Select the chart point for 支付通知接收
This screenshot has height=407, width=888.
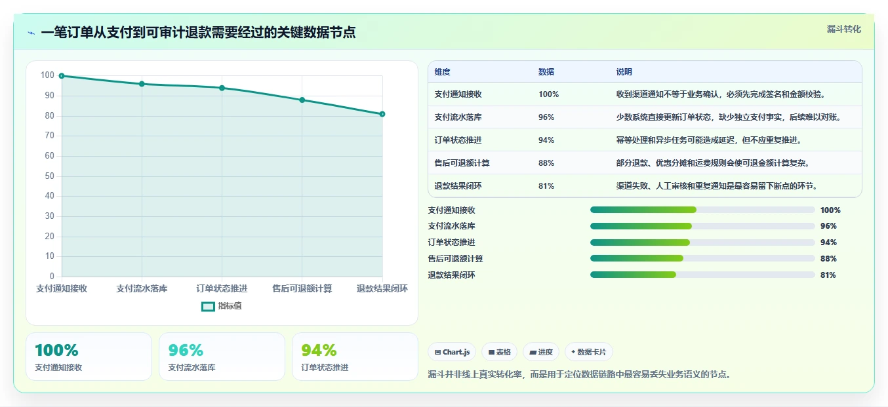pyautogui.click(x=62, y=76)
